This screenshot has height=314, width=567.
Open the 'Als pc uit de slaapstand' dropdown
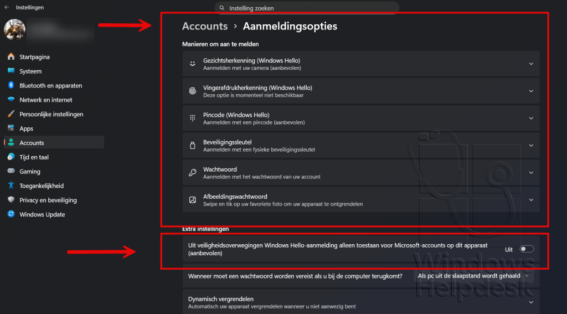tap(473, 275)
